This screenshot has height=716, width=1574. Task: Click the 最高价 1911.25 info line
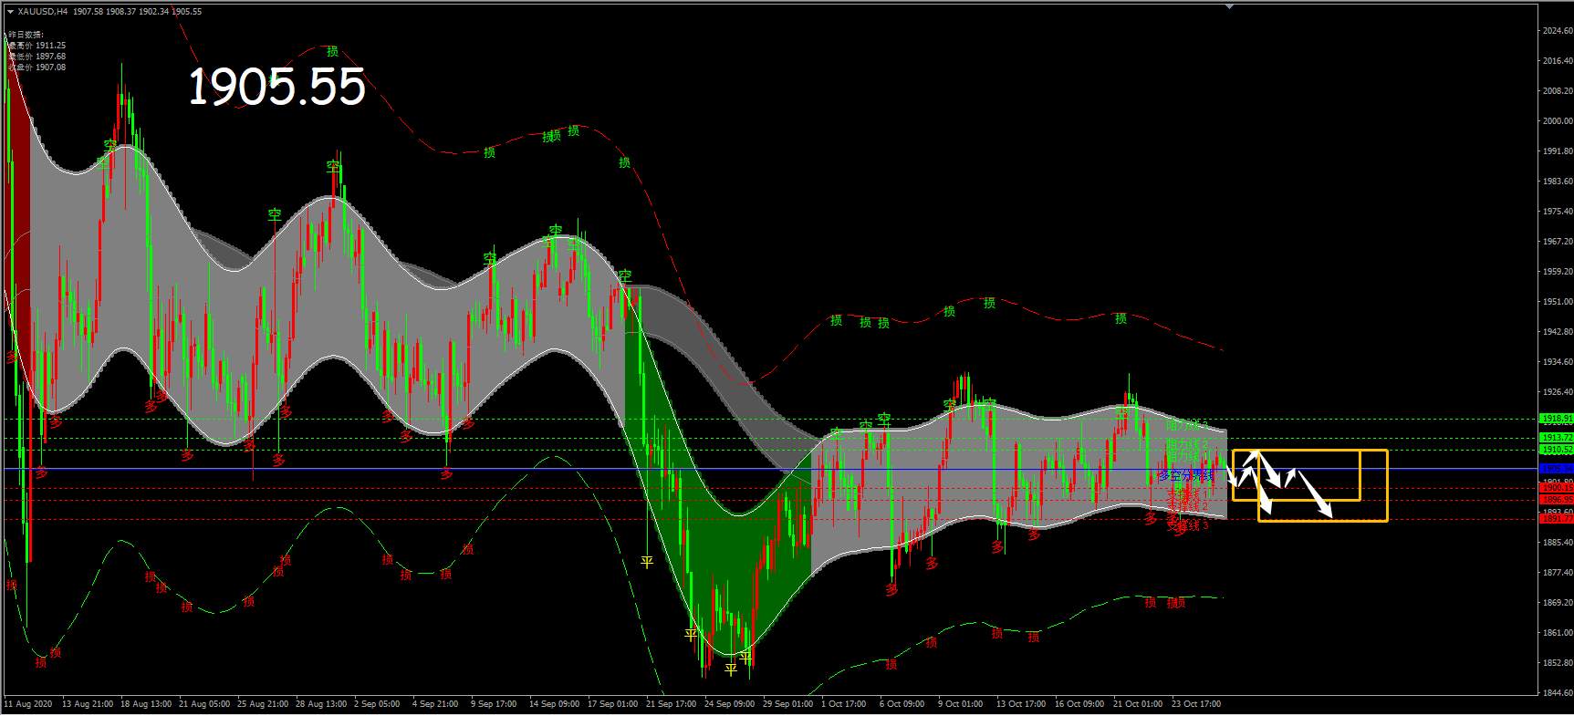(x=37, y=46)
